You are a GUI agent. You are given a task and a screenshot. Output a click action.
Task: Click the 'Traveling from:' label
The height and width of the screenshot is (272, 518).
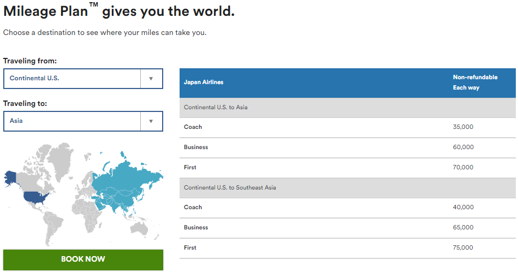(30, 61)
